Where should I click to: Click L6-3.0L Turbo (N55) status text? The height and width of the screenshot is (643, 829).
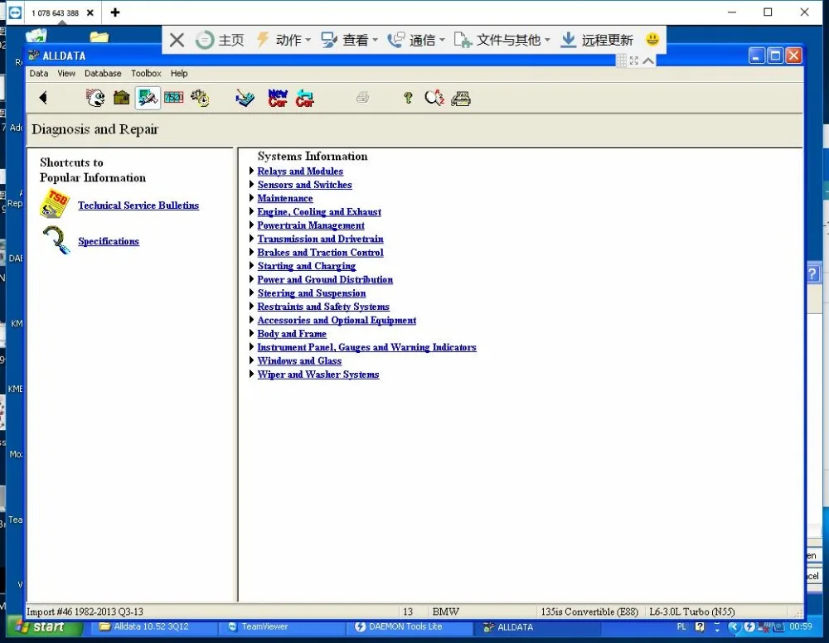click(x=692, y=612)
